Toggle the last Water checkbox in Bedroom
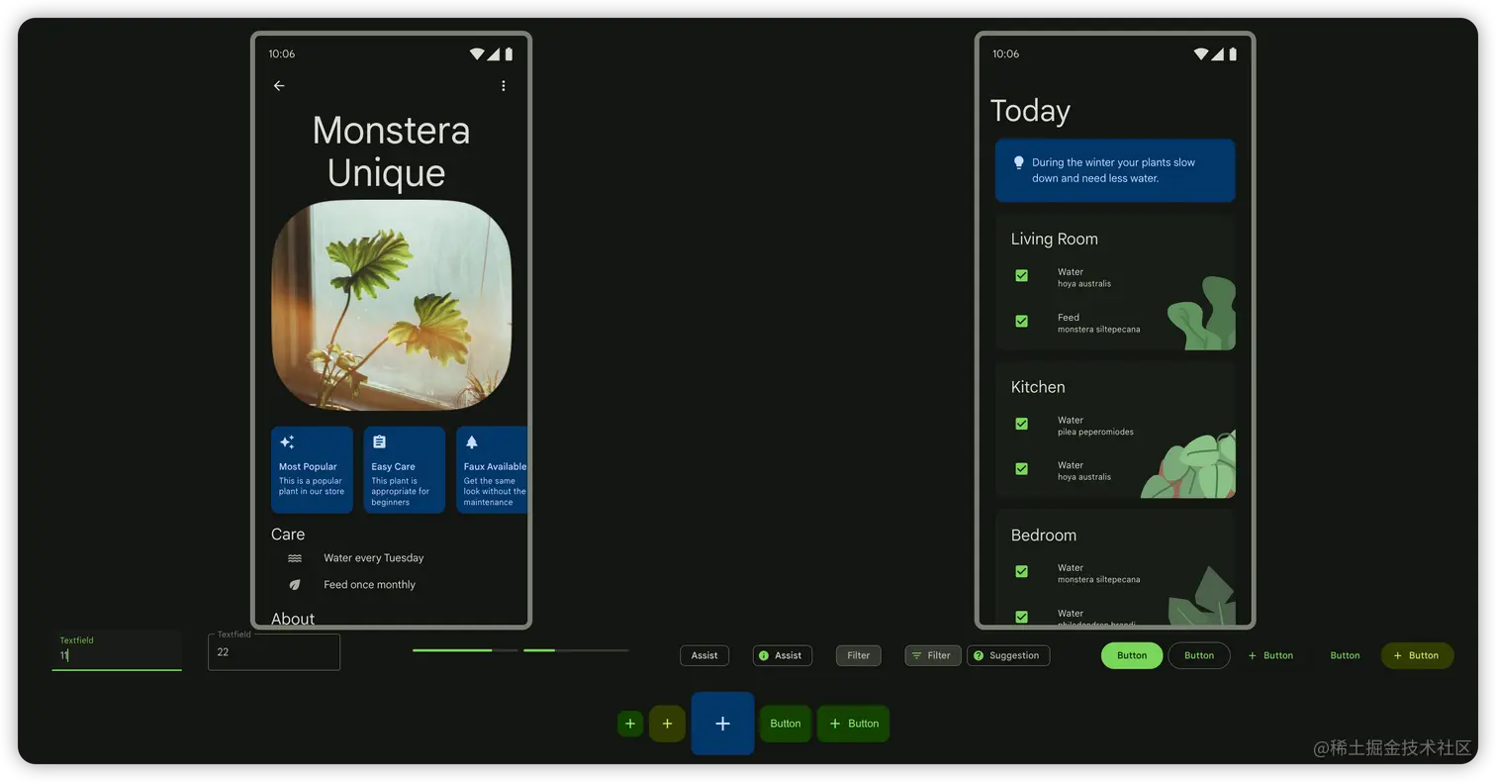 (1022, 617)
